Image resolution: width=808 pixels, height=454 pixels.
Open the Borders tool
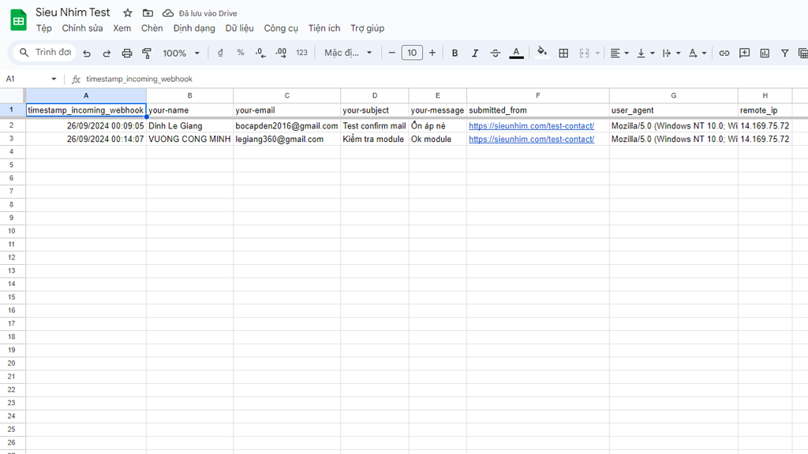pyautogui.click(x=563, y=53)
